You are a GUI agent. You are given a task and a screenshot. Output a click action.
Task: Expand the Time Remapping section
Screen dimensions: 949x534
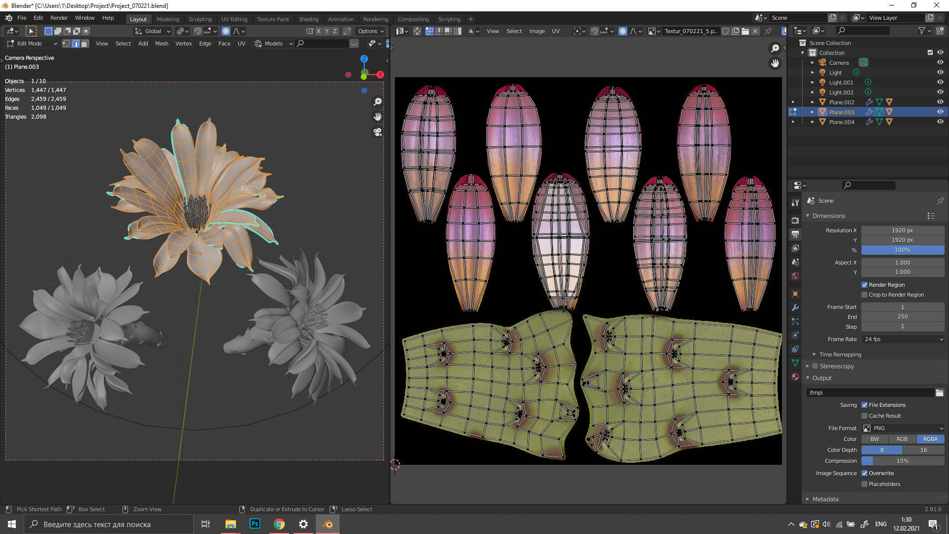point(839,355)
